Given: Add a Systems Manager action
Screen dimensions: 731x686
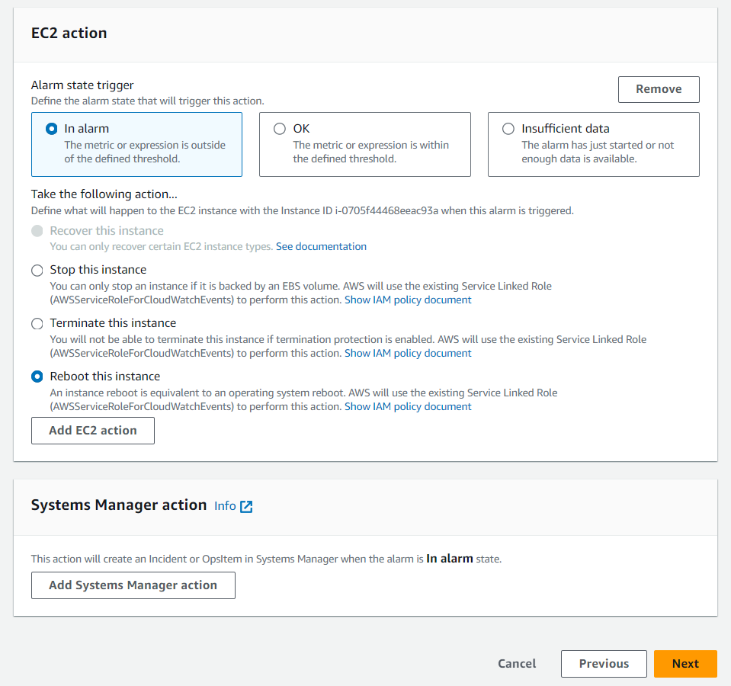Looking at the screenshot, I should (x=133, y=585).
